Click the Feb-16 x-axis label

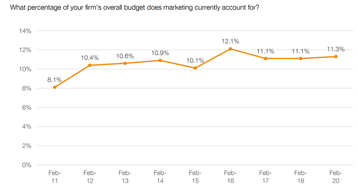coord(230,177)
